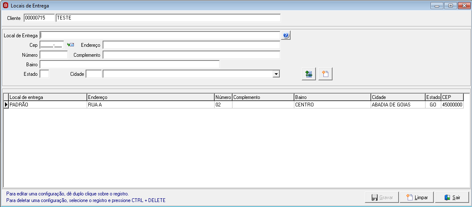The image size is (472, 207).
Task: Click the Número input field
Action: (54, 55)
